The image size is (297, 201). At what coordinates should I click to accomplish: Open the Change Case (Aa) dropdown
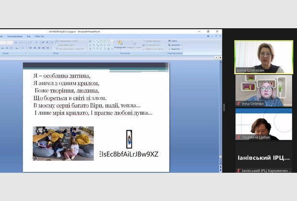point(17,48)
